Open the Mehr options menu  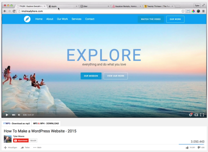click(37, 147)
